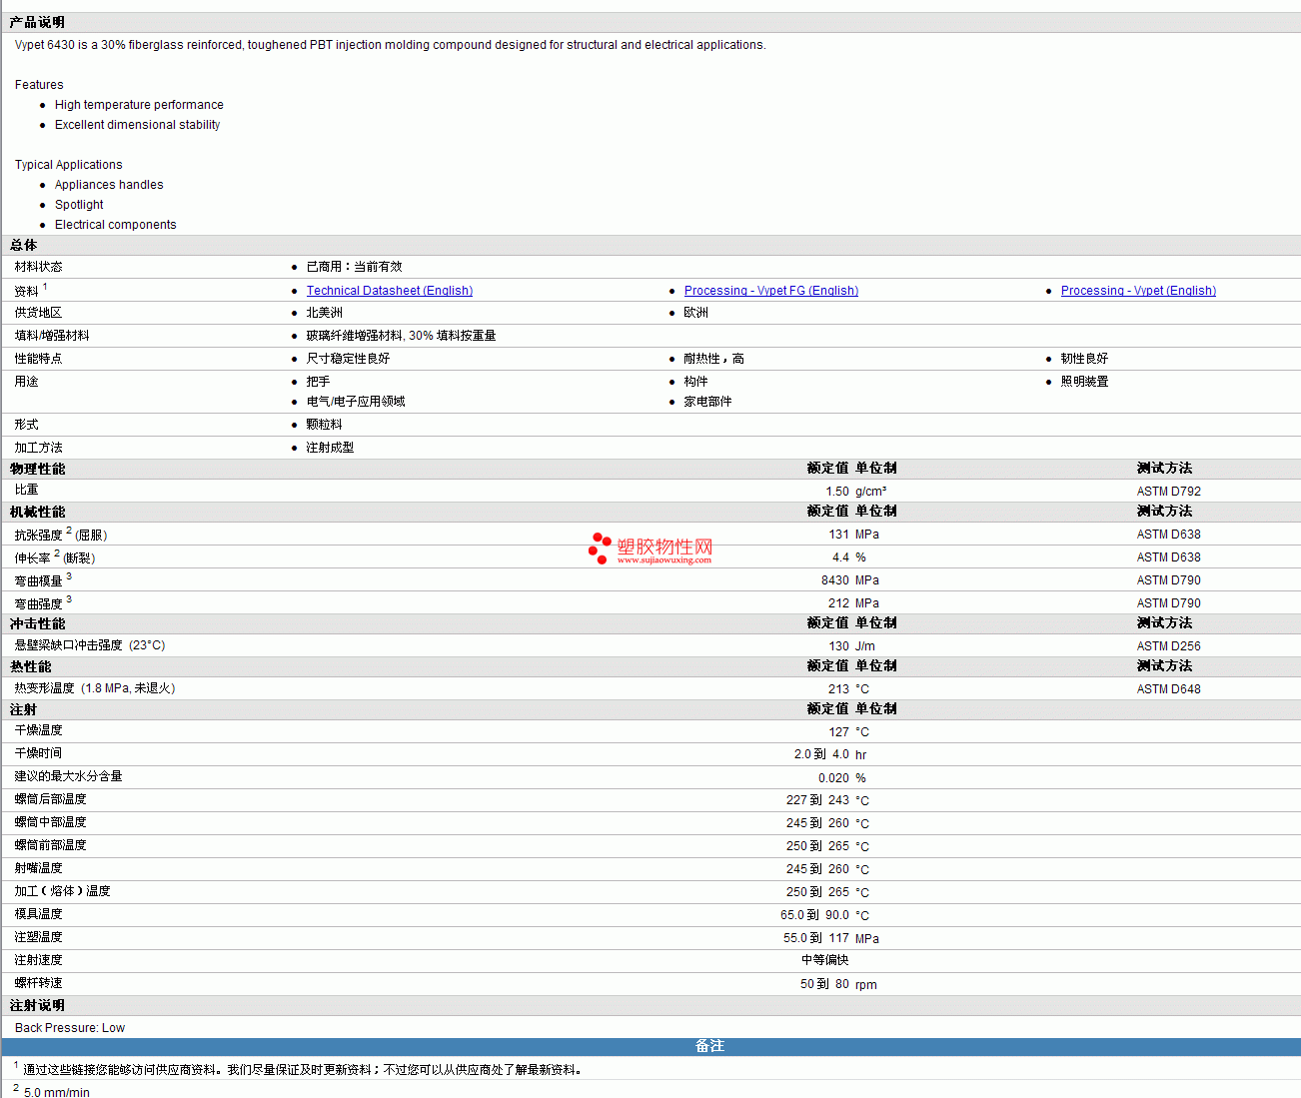Viewport: 1301px width, 1098px height.
Task: Open Processing - Vypet (English) link
Action: (1138, 291)
